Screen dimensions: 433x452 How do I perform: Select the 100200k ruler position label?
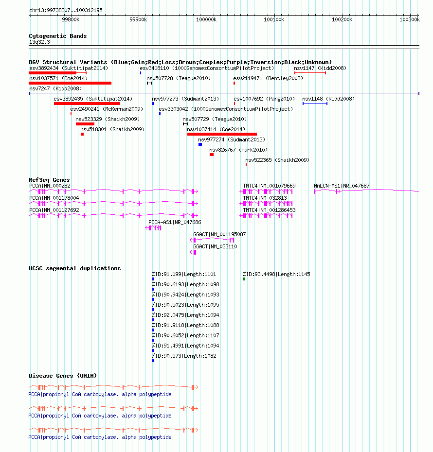click(342, 19)
